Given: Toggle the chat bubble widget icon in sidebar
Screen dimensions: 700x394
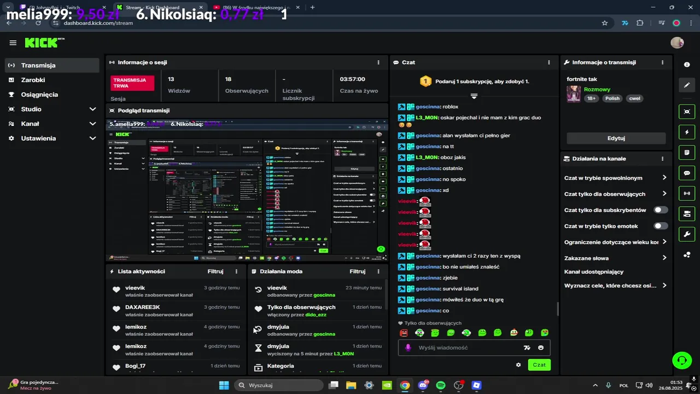Looking at the screenshot, I should pos(687,173).
